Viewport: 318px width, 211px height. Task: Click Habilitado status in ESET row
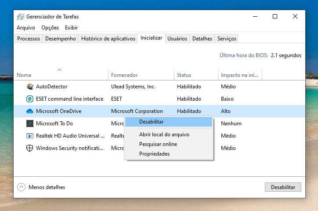[x=189, y=99]
